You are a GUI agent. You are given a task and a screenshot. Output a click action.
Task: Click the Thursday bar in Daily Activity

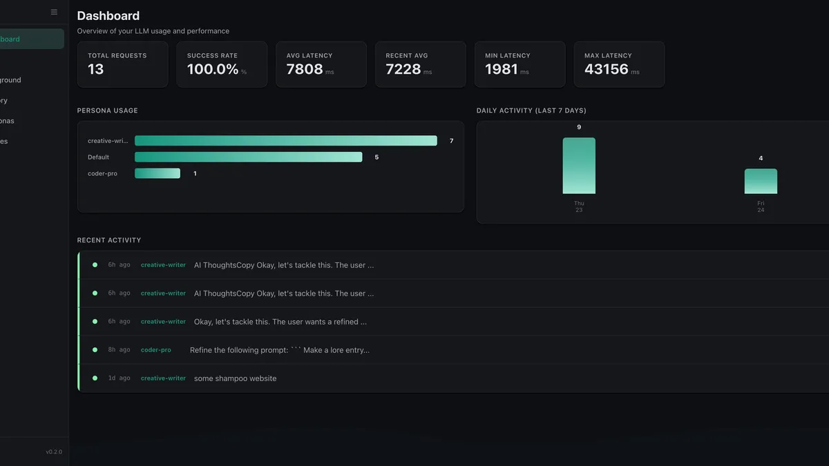579,166
